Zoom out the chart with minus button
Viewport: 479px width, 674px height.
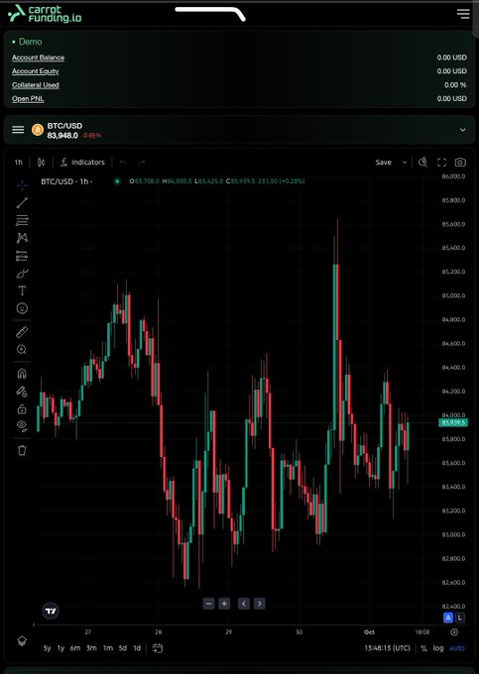tap(208, 604)
